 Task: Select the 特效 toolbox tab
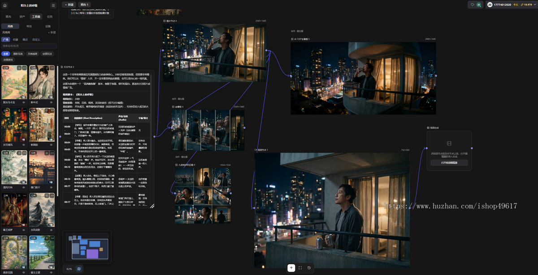click(x=29, y=26)
